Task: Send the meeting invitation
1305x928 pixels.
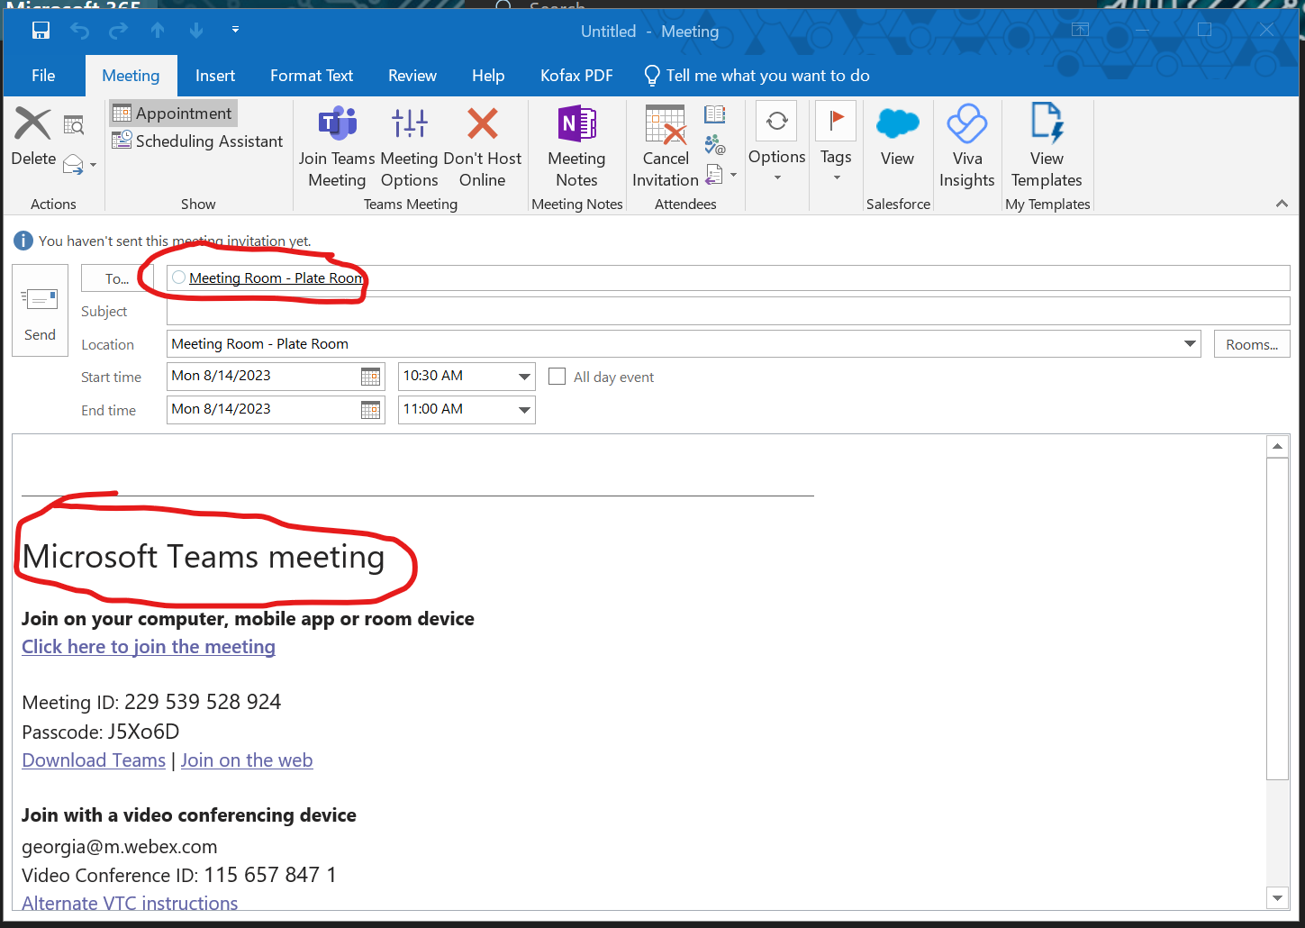Action: (x=40, y=310)
